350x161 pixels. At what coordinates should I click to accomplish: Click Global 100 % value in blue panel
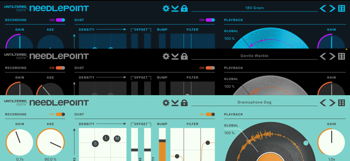[230, 38]
